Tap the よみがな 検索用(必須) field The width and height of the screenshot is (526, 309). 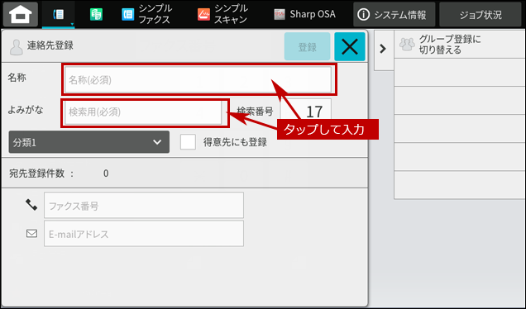click(x=143, y=112)
